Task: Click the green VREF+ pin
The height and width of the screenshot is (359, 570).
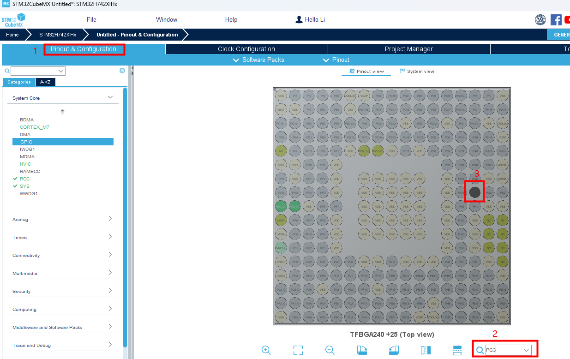Action: tap(281, 248)
